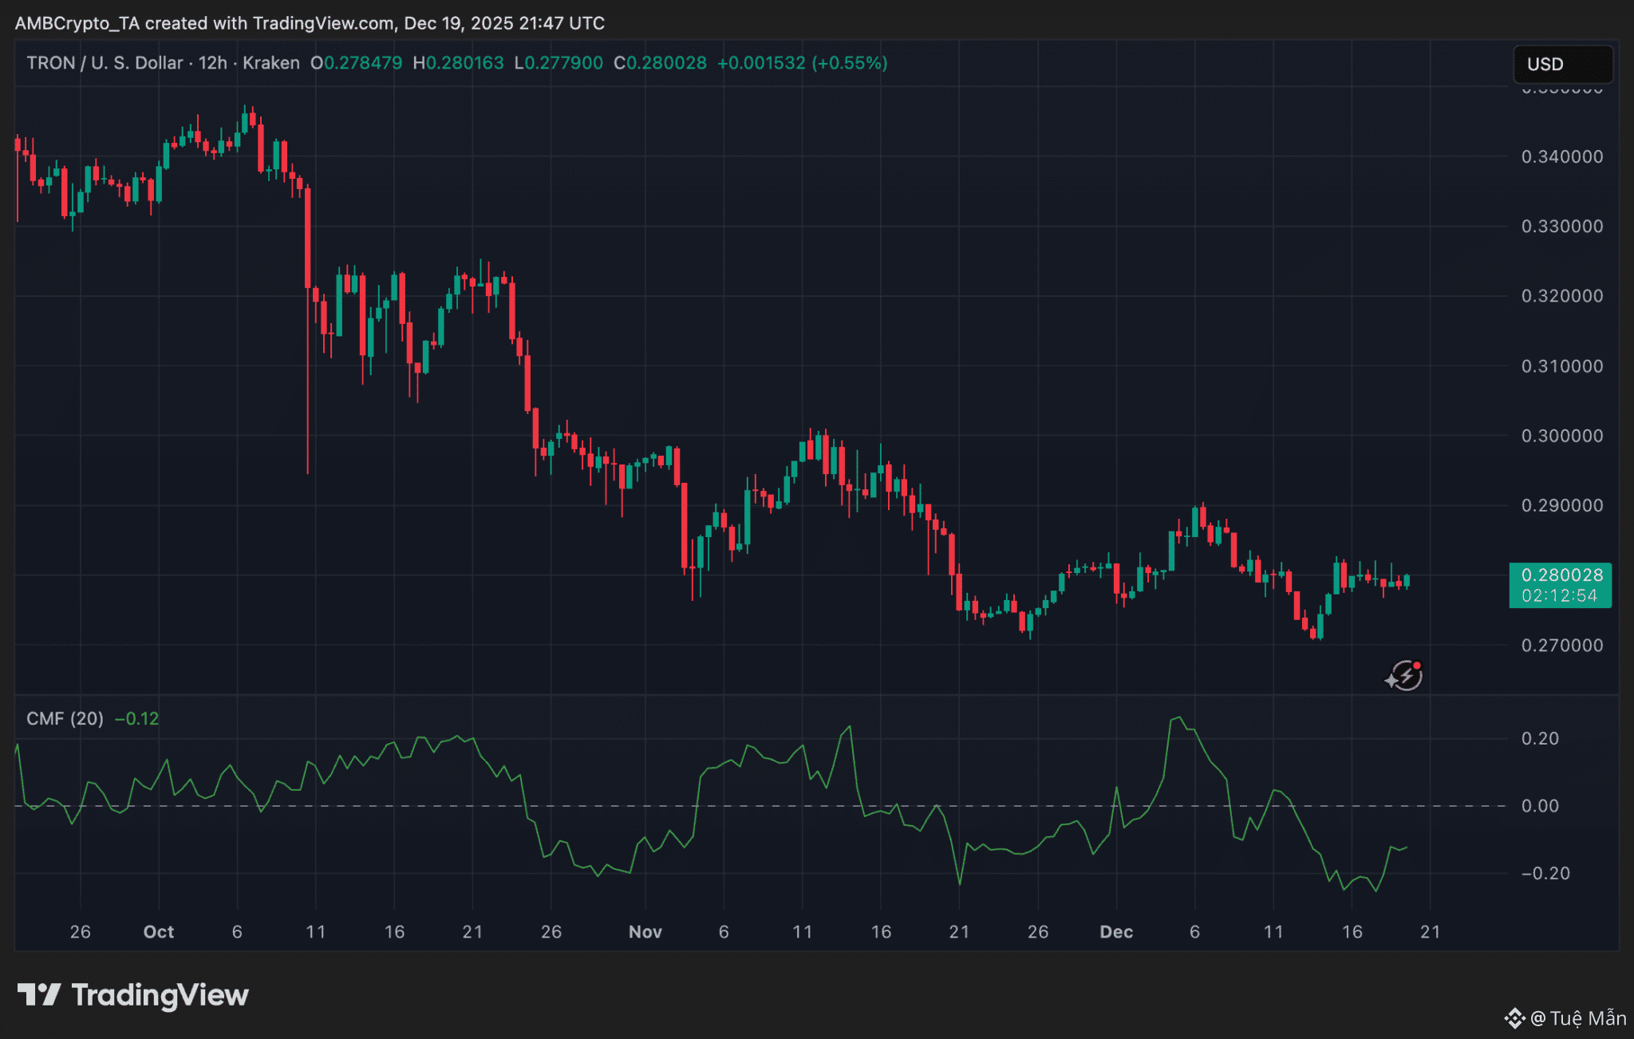Click the 0.00 level on CMF scale
Image resolution: width=1634 pixels, height=1039 pixels.
[x=1539, y=806]
